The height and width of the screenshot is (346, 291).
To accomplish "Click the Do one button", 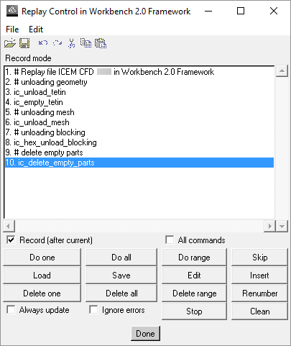I will click(42, 258).
